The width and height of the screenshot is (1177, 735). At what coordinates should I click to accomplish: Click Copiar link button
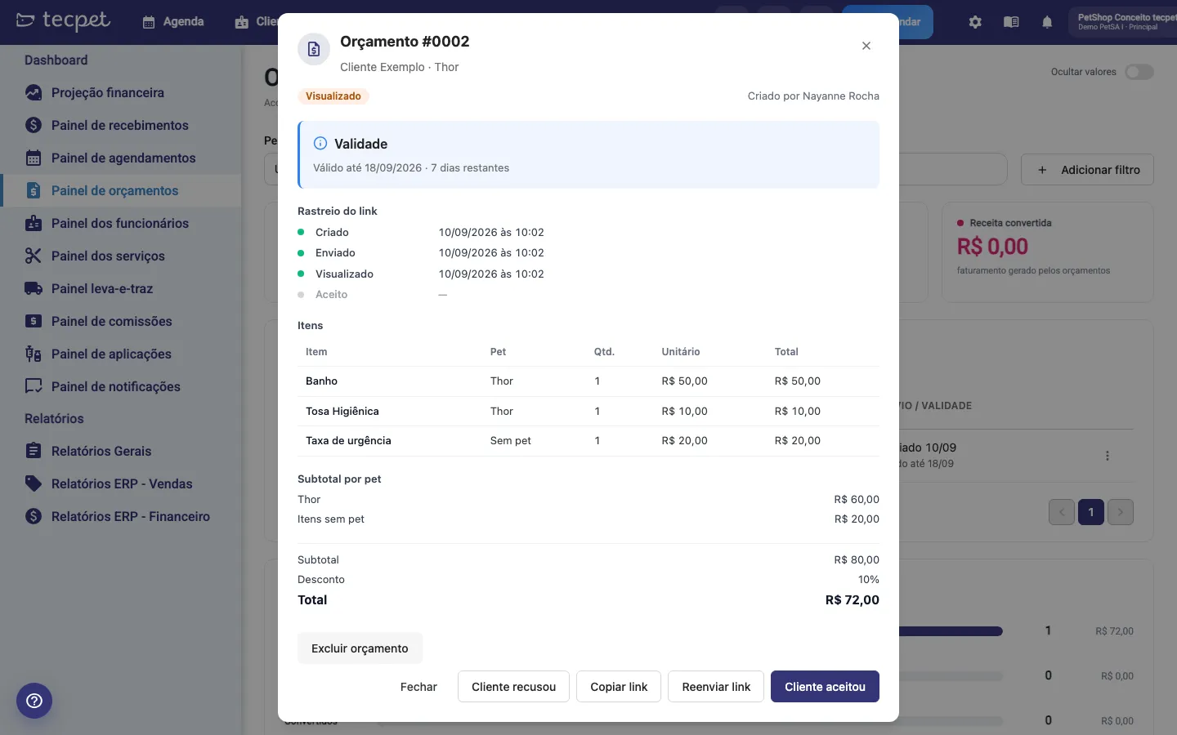tap(619, 687)
